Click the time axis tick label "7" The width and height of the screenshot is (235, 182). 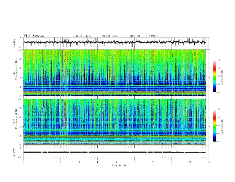point(153,162)
